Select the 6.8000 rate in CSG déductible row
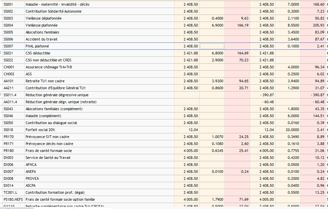This screenshot has height=209, width=328. [x=212, y=53]
